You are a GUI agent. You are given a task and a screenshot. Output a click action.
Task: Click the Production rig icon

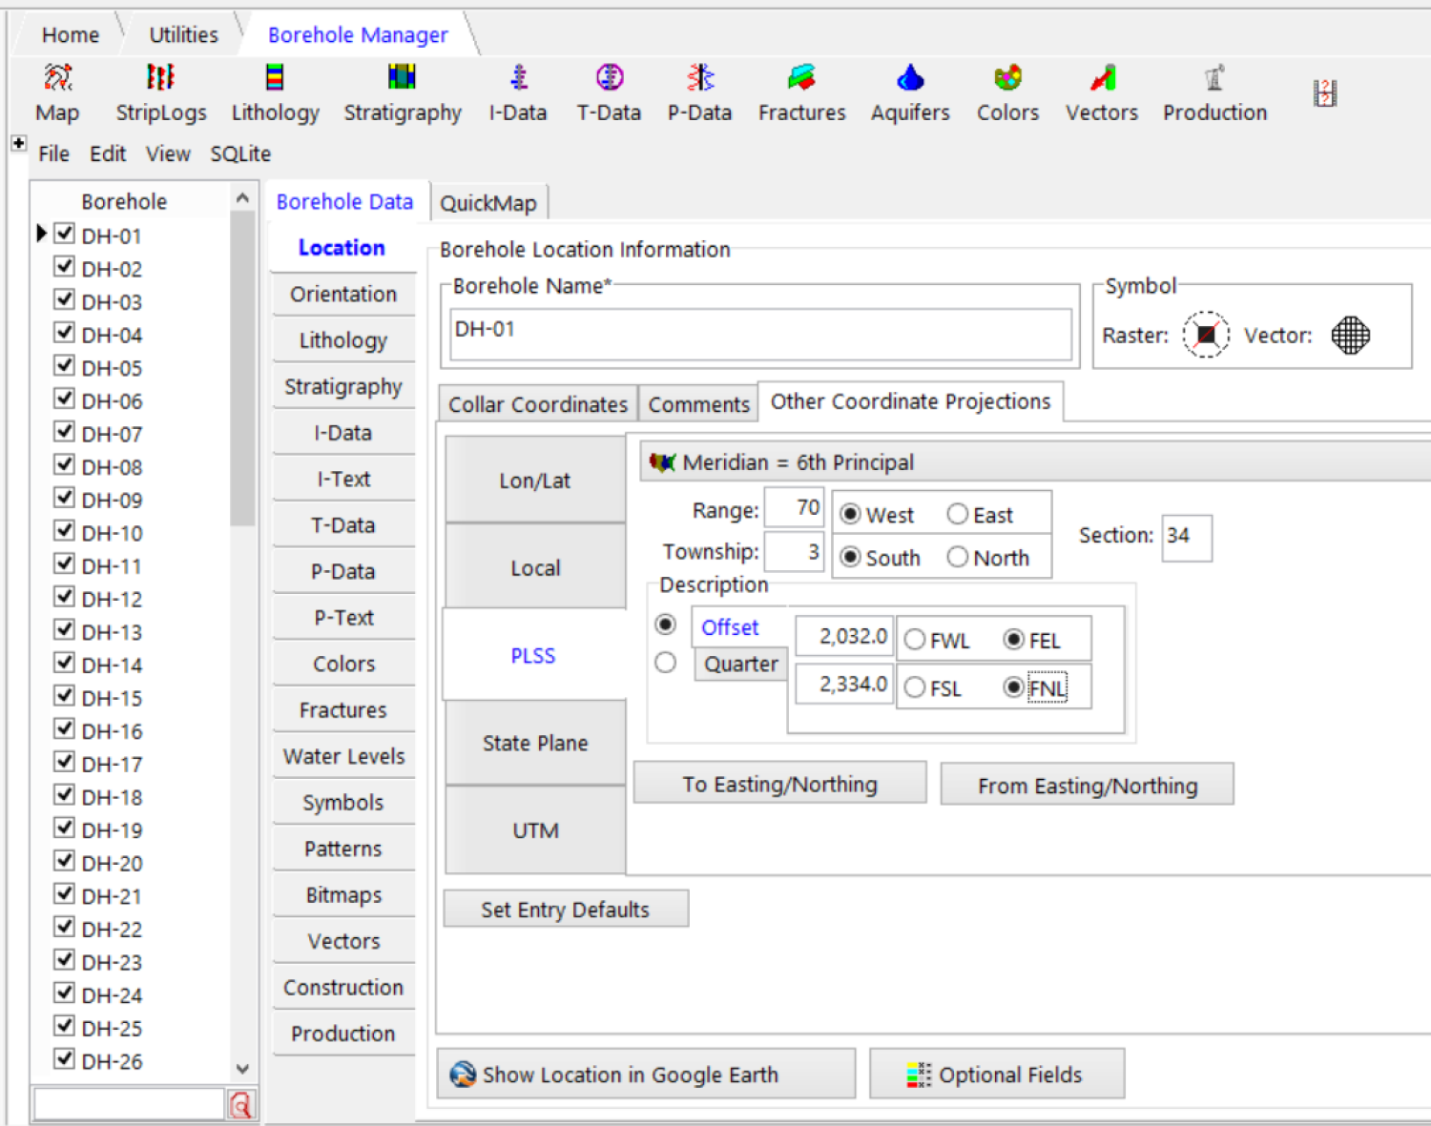point(1213,78)
